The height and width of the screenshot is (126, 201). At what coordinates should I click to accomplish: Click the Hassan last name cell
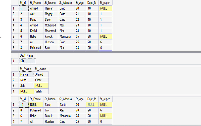pos(51,8)
